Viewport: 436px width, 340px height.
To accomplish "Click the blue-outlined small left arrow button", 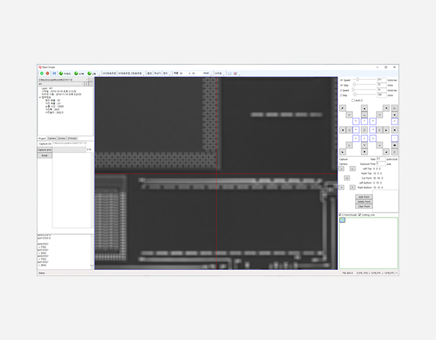I will [x=356, y=130].
